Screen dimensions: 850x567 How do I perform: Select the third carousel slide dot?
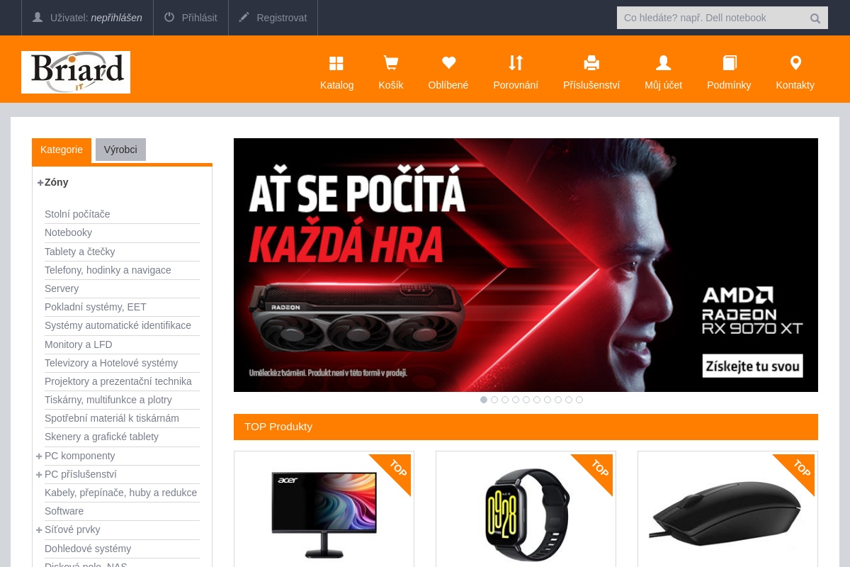[505, 400]
